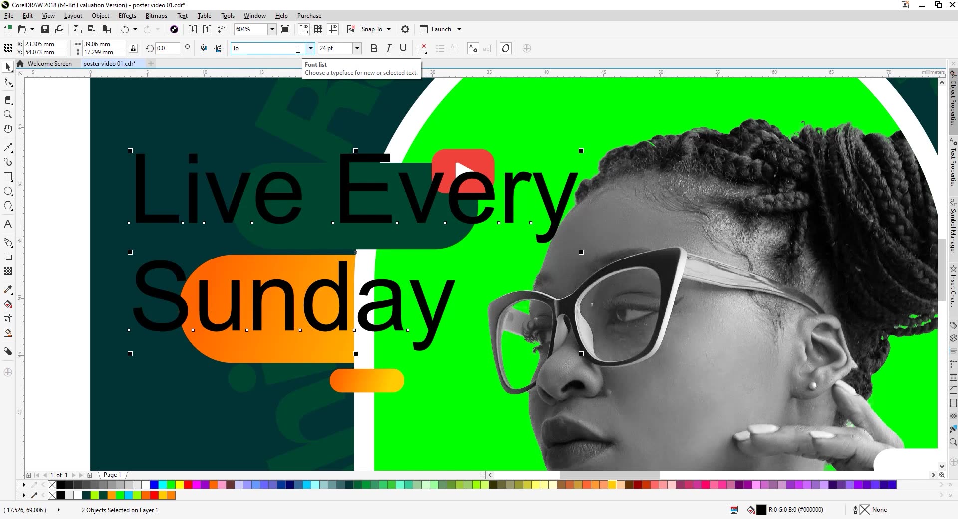This screenshot has height=519, width=958.
Task: Select the Pick tool
Action: [x=8, y=66]
